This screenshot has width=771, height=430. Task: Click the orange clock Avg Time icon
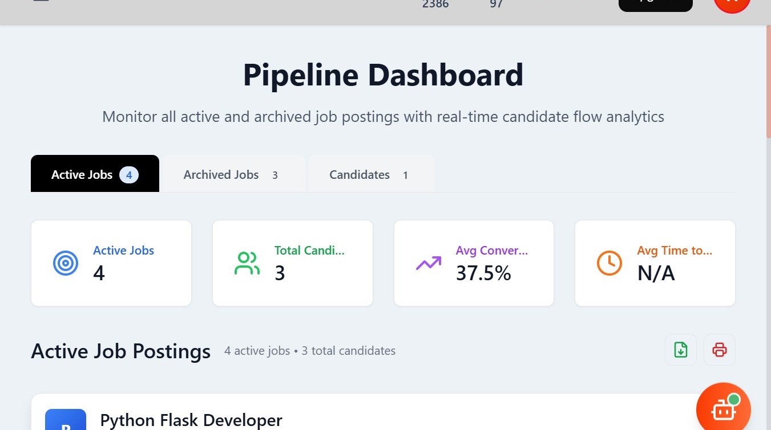609,263
